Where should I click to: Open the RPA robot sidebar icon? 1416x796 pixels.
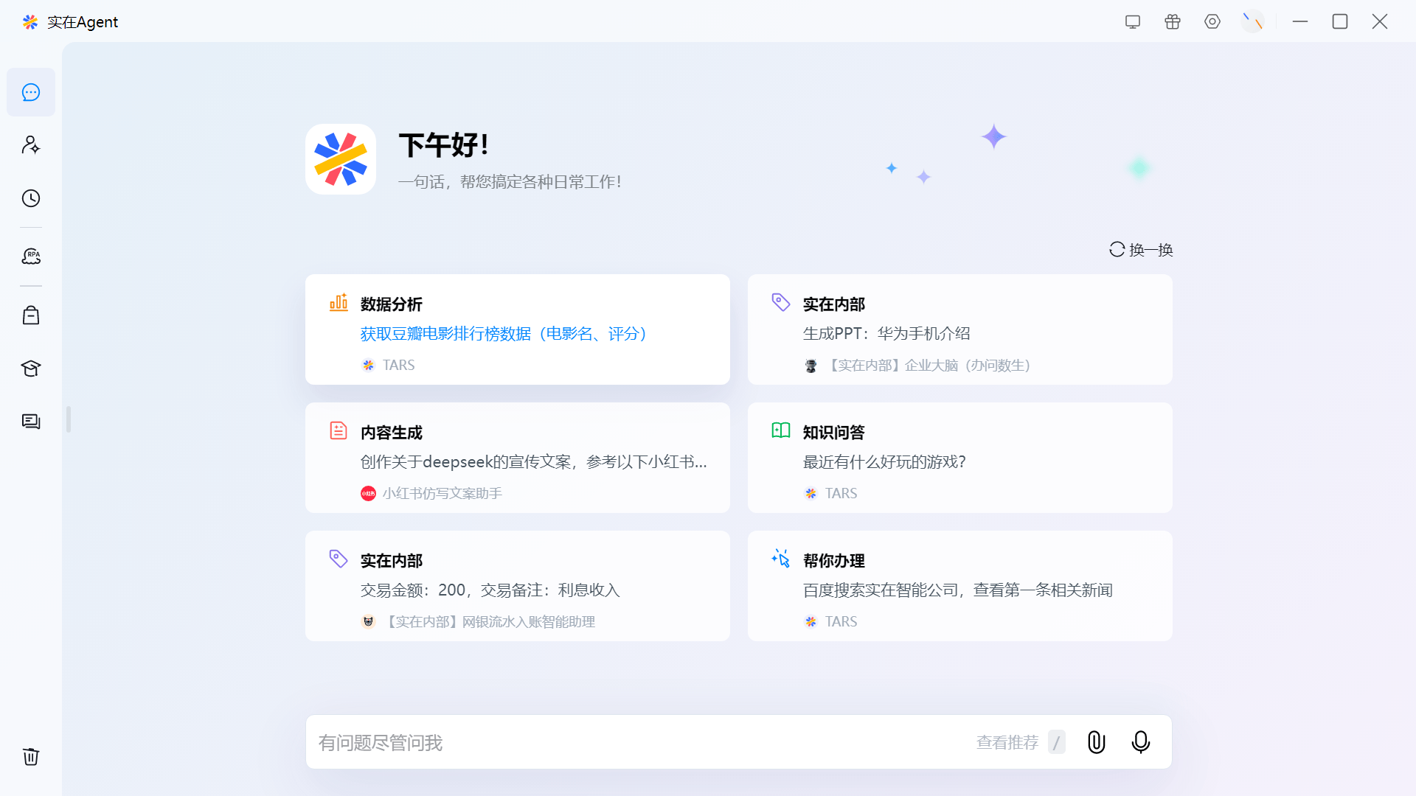pyautogui.click(x=31, y=256)
